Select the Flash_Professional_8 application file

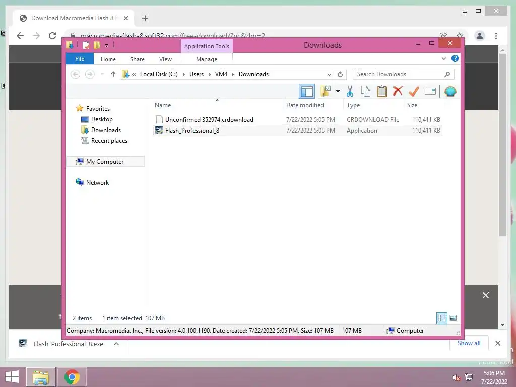298,131
